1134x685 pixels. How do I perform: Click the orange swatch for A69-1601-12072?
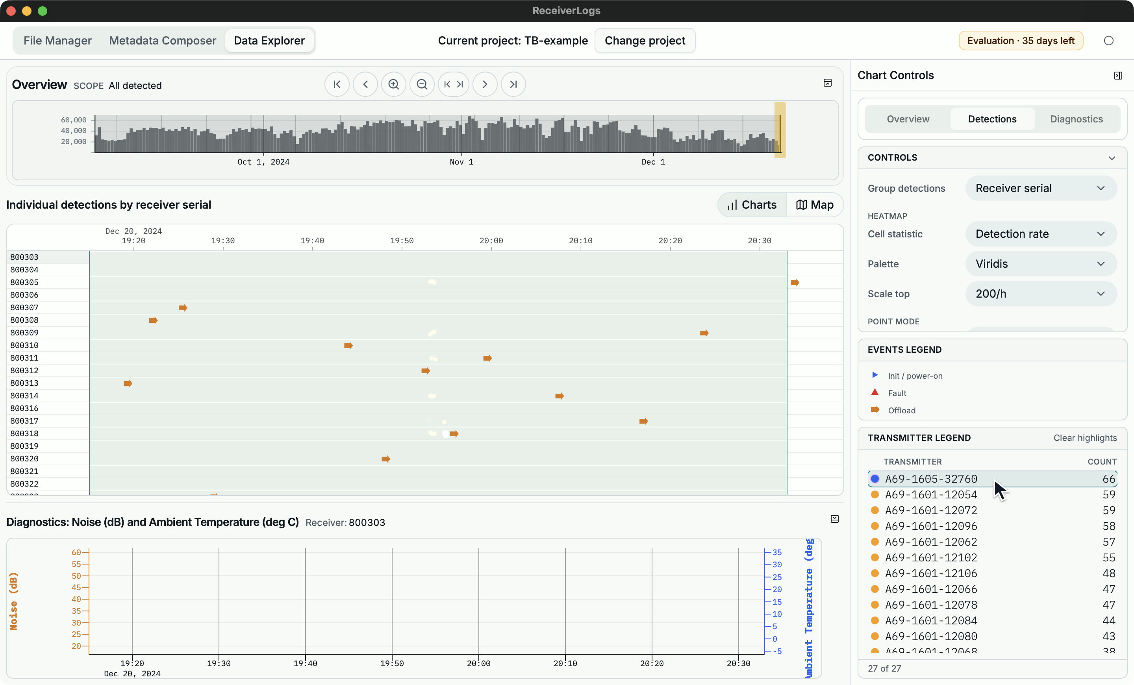(x=875, y=510)
